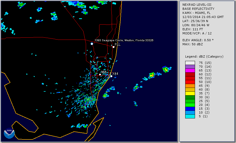Select the 5 dBZ cyan legend swatch
Screen dimensions: 236x143
(190, 116)
